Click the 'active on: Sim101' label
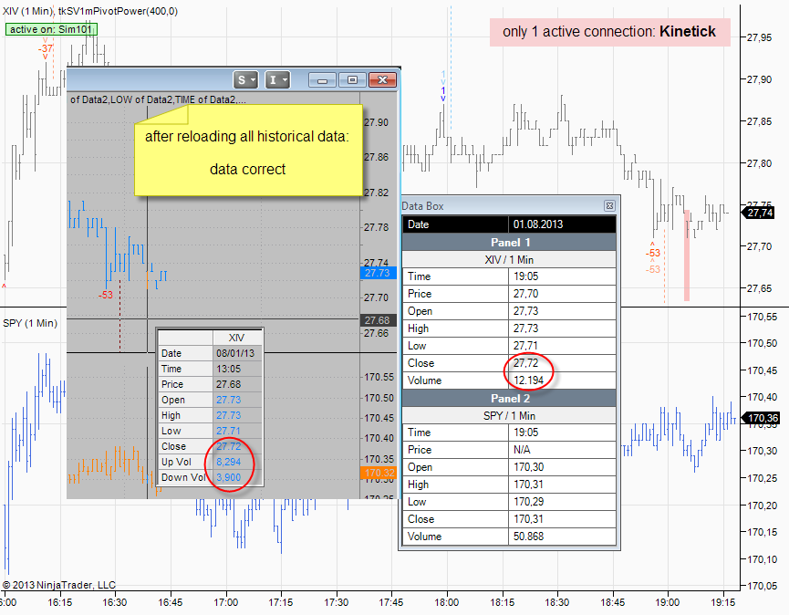The width and height of the screenshot is (789, 615). [51, 29]
